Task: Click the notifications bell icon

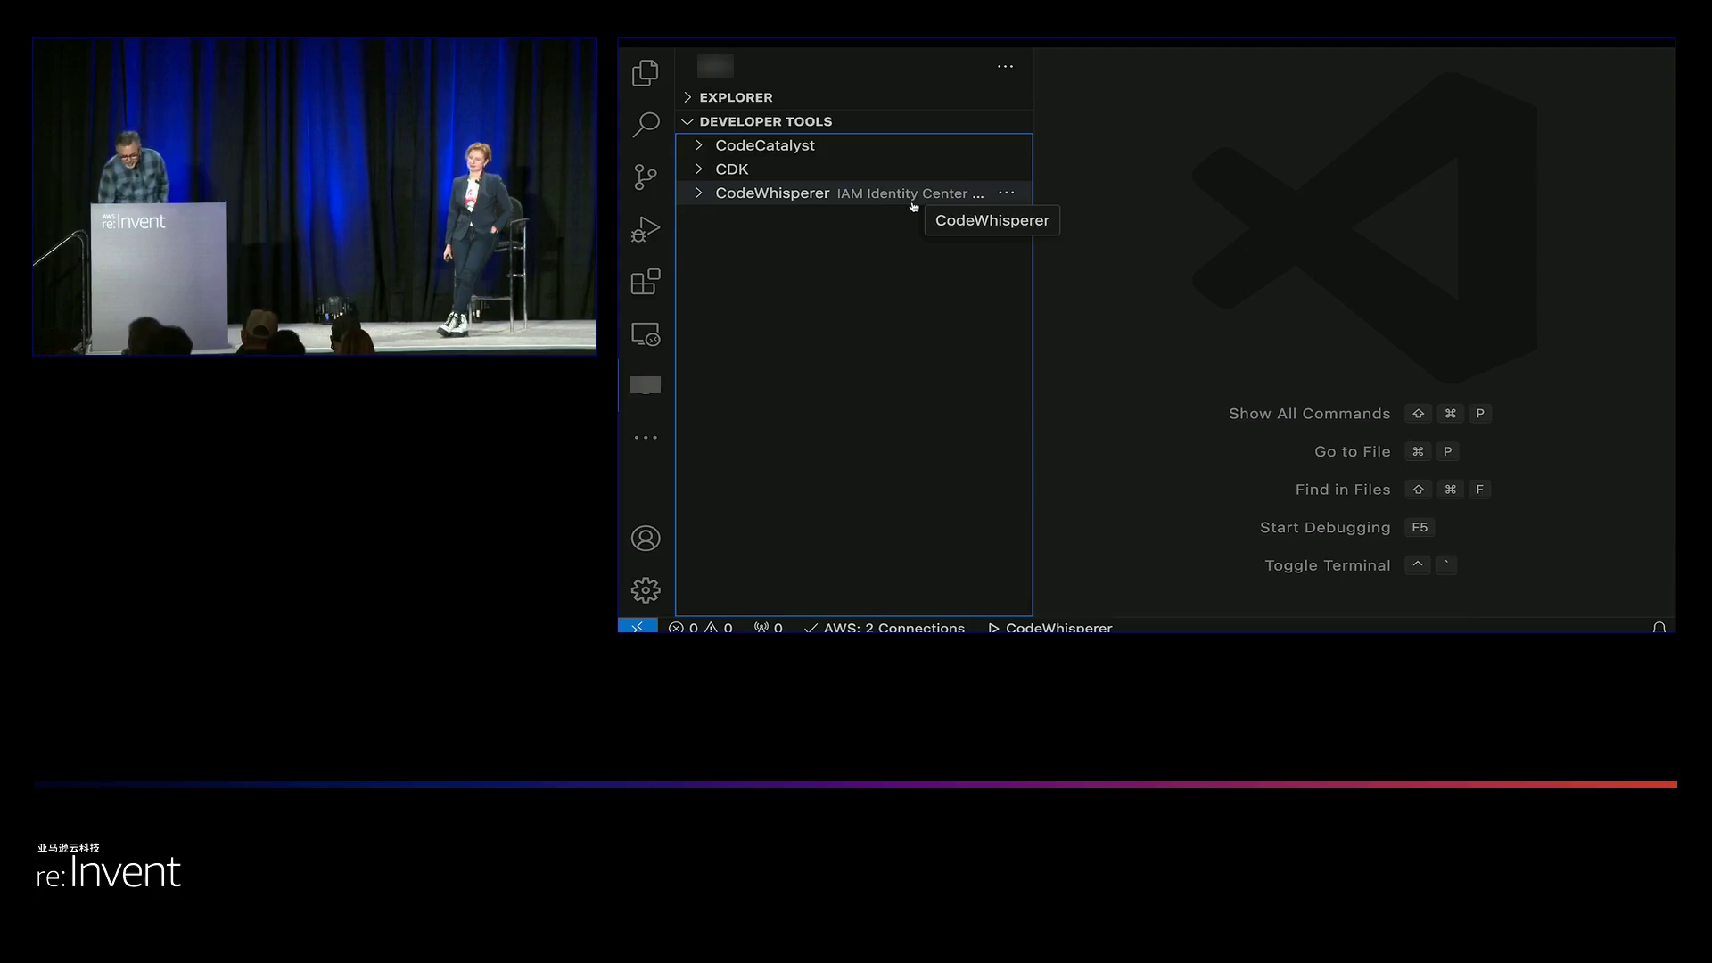Action: 1658,628
